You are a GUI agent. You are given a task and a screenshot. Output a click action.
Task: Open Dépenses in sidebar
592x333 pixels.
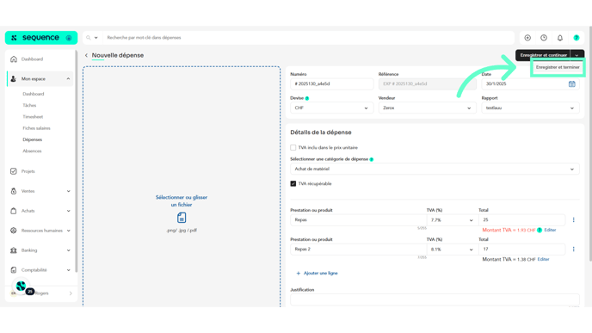33,139
